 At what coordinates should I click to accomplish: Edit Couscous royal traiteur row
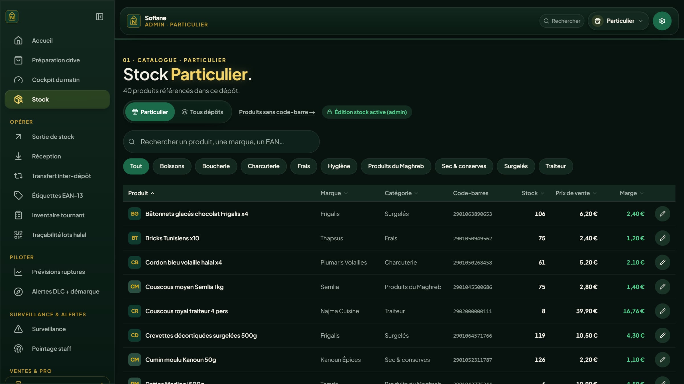pyautogui.click(x=662, y=311)
